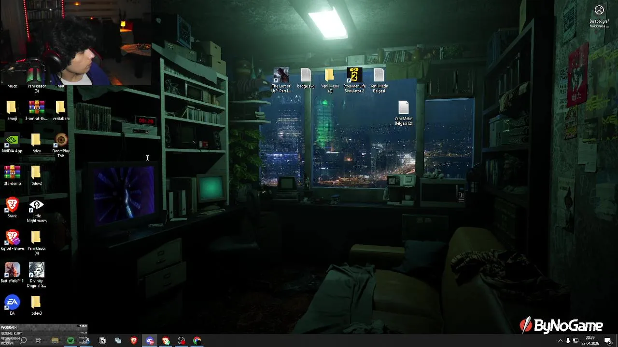618x347 pixels.
Task: Select the 3-am-at-th... WinRAR archive icon
Action: pyautogui.click(x=36, y=110)
